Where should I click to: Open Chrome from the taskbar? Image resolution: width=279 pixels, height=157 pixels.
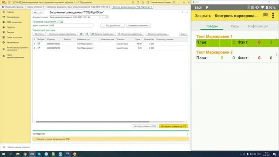[25, 154]
